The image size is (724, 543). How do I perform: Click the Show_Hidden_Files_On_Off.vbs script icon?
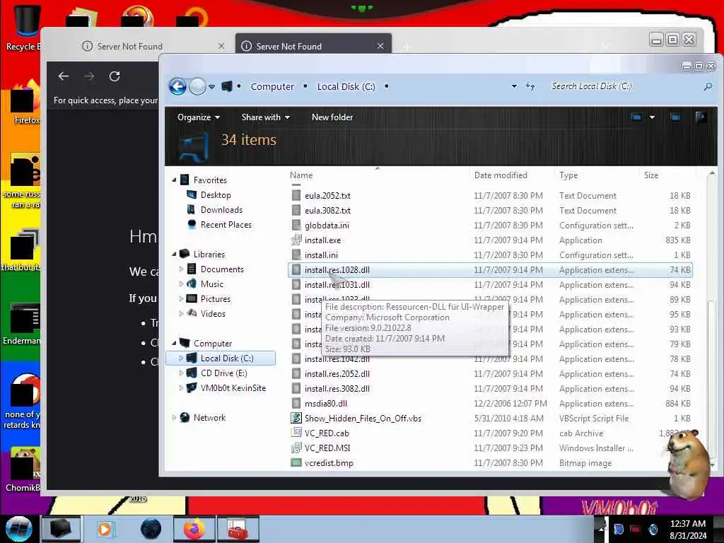point(296,418)
